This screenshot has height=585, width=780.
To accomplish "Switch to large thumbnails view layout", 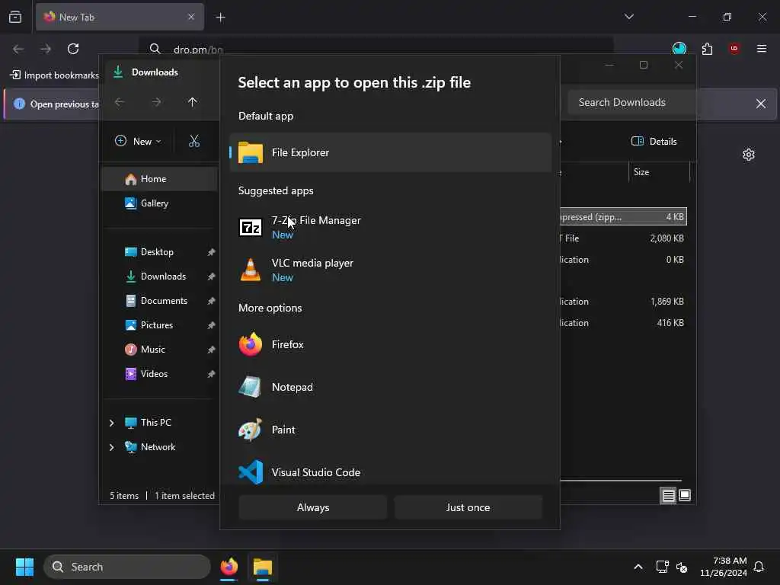I will [x=685, y=495].
